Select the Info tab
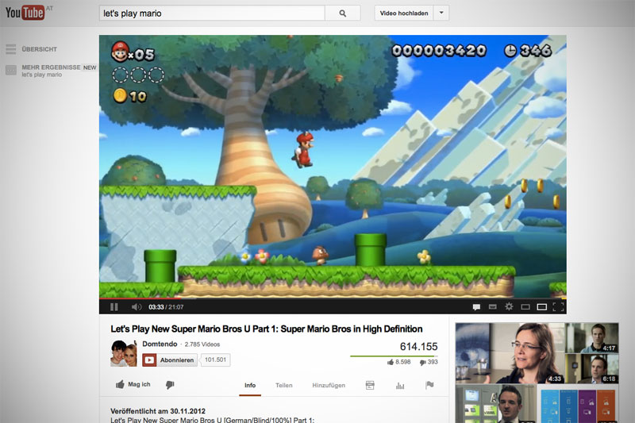635x423 pixels. pos(250,386)
